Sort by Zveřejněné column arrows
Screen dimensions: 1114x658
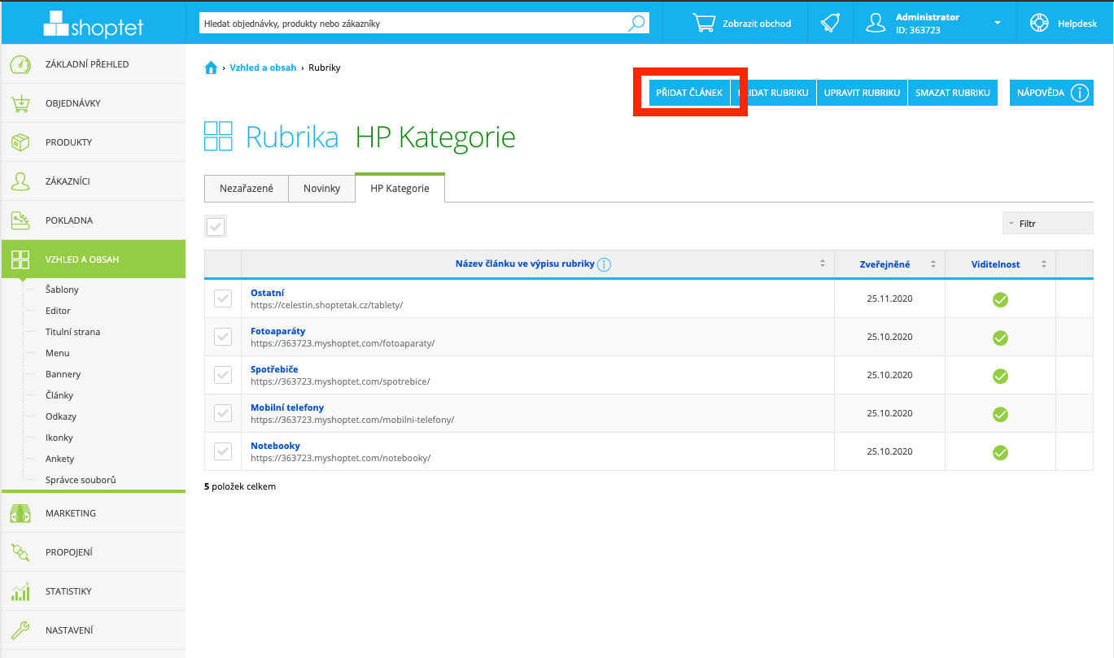click(x=933, y=264)
